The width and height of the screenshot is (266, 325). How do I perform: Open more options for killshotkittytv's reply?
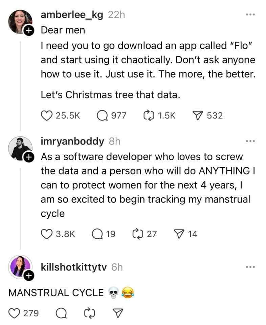pyautogui.click(x=250, y=267)
